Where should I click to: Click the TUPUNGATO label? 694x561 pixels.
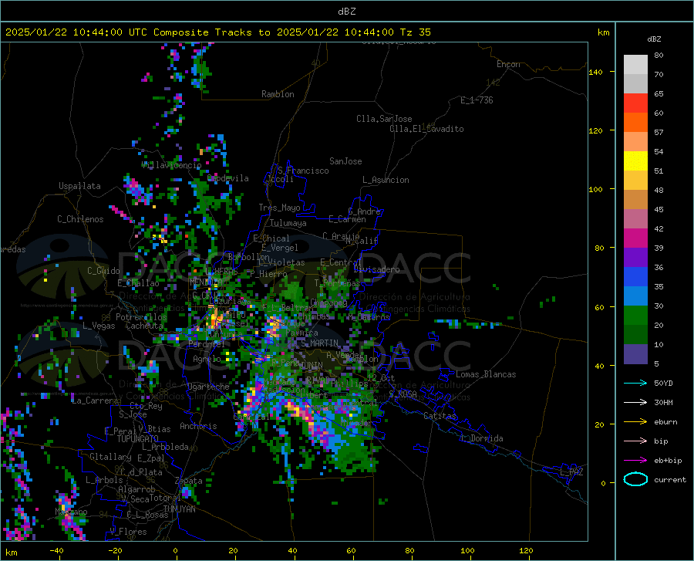[x=138, y=439]
